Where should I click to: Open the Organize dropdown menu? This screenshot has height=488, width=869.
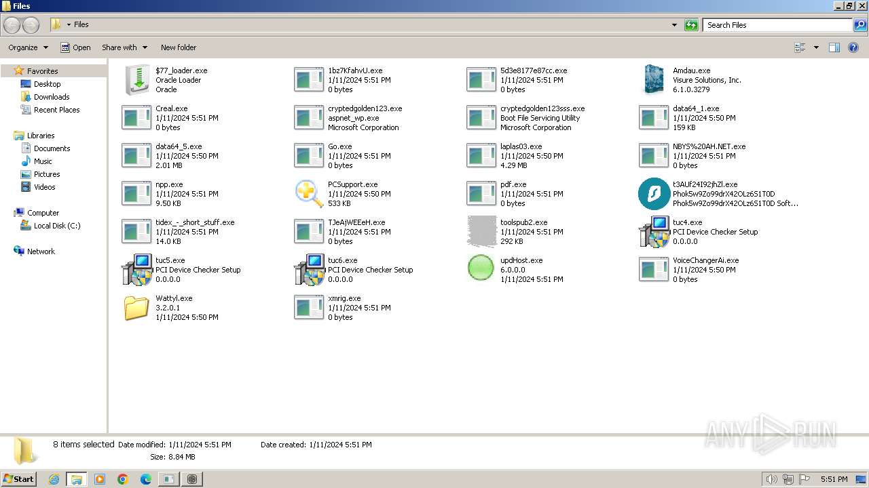(28, 47)
